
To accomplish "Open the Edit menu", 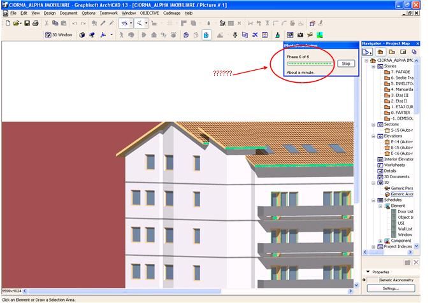I will (x=24, y=13).
